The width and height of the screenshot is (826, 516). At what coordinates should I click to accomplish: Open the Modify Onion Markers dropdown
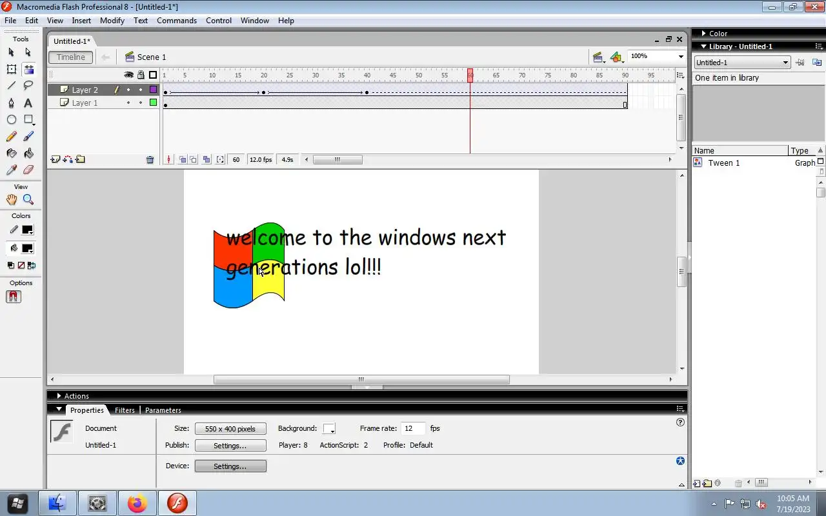(221, 160)
